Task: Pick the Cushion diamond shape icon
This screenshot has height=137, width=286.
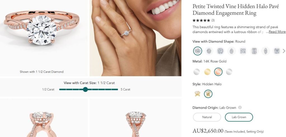Action: 220,51
